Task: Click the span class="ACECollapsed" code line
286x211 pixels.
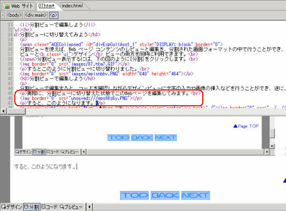Action: click(x=121, y=44)
